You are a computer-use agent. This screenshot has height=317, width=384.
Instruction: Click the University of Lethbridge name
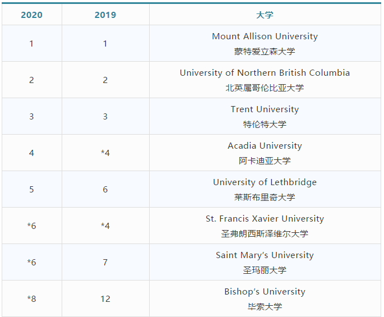[265, 182]
